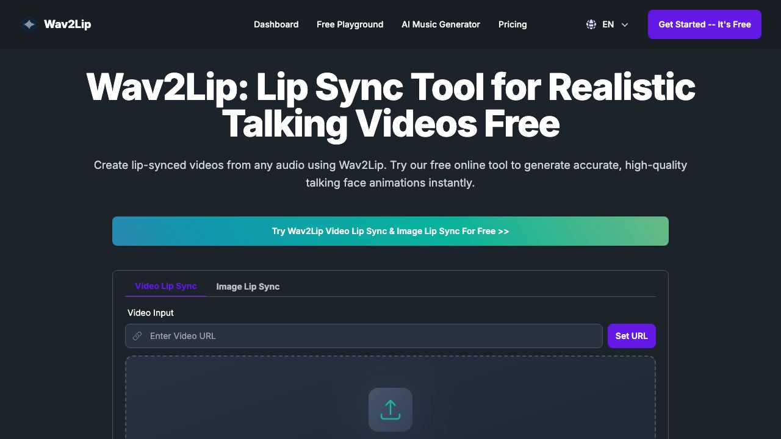Switch to the Video Lip Sync tab

(166, 286)
